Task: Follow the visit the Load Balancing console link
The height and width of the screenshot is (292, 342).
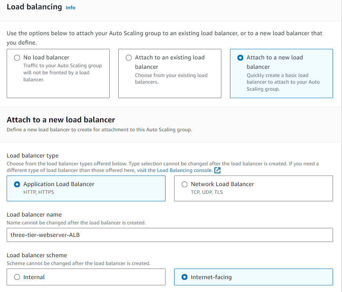Action: pos(175,170)
